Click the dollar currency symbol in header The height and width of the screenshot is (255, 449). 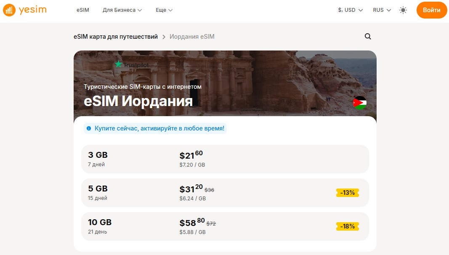pyautogui.click(x=340, y=9)
